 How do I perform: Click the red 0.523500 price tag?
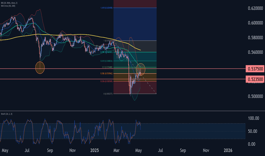pyautogui.click(x=255, y=79)
